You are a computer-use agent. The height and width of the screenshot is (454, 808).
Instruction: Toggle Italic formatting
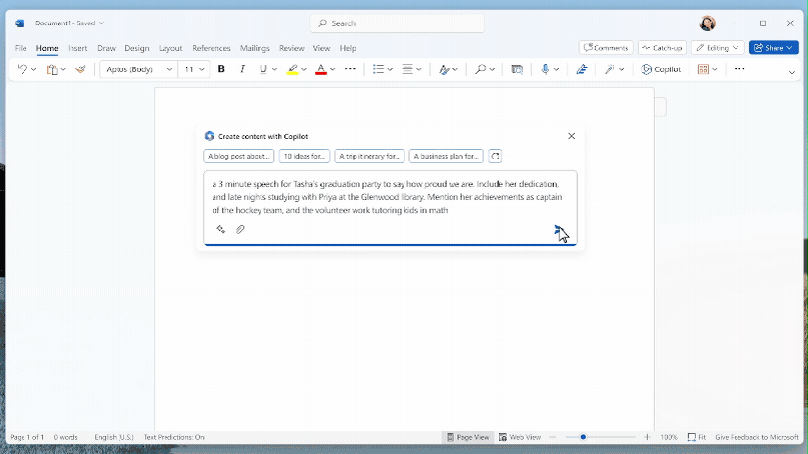click(x=242, y=68)
